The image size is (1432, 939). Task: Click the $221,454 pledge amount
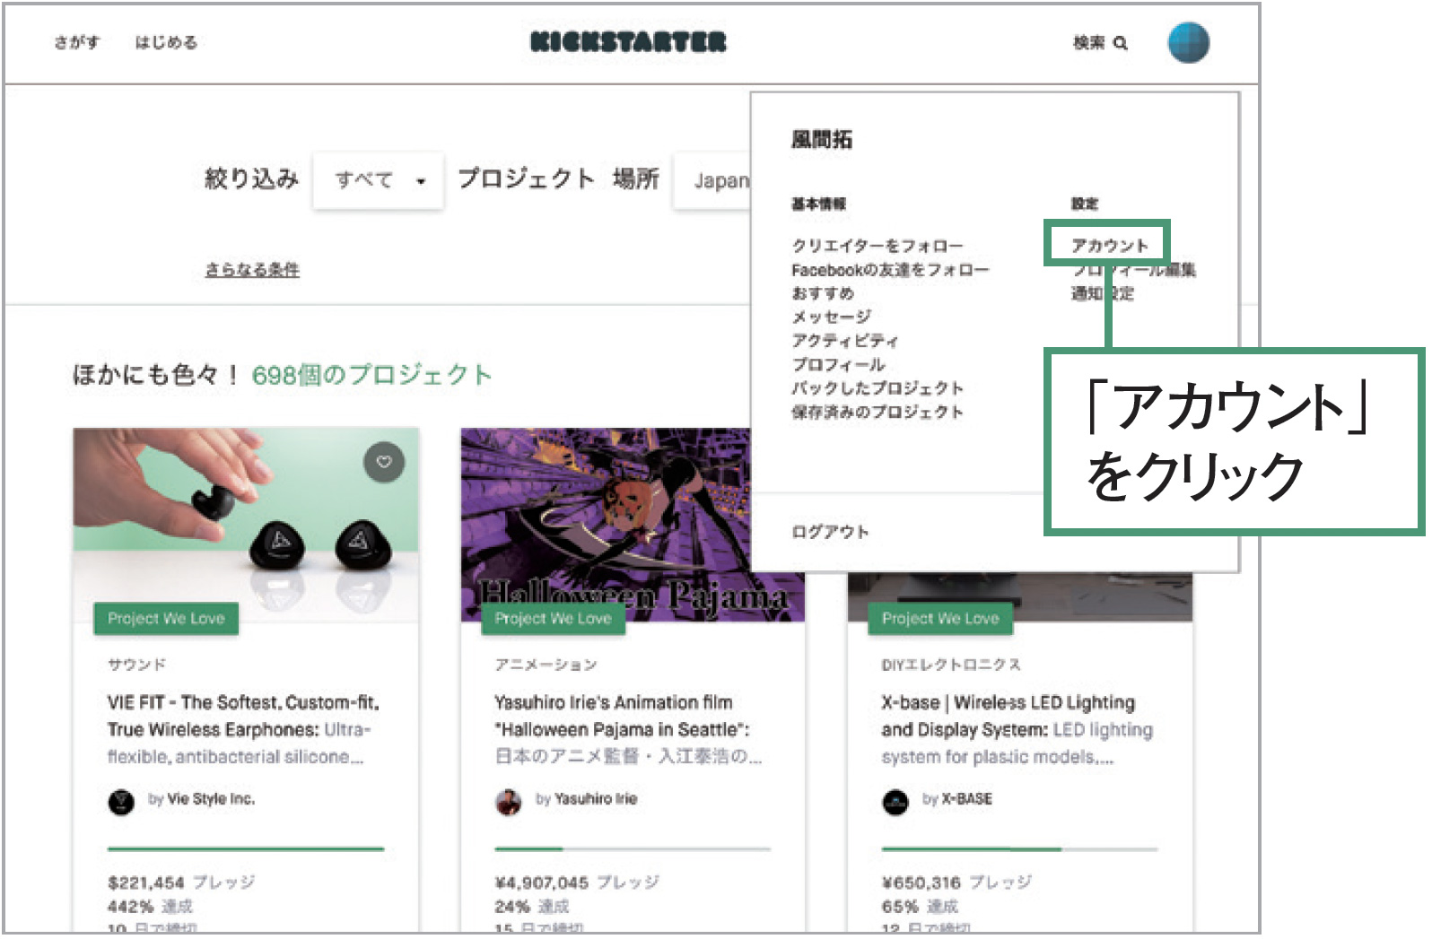click(x=145, y=882)
